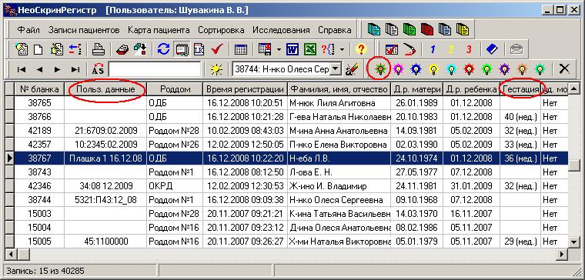Click the yellow help question mark icon

[361, 49]
